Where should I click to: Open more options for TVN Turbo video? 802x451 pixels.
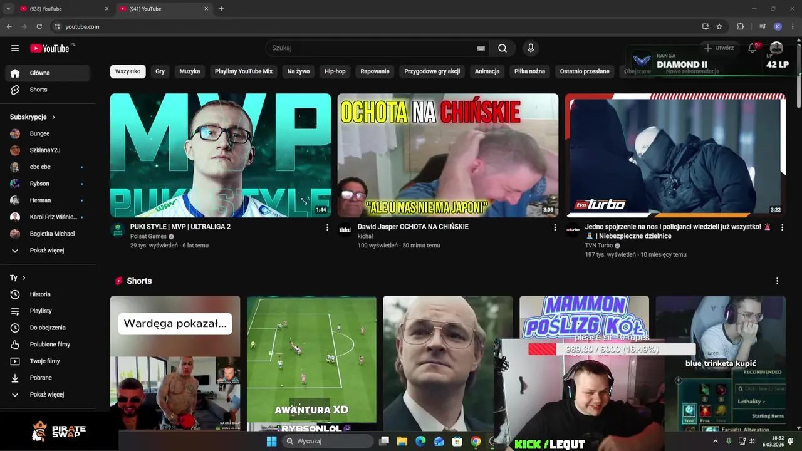pos(782,227)
